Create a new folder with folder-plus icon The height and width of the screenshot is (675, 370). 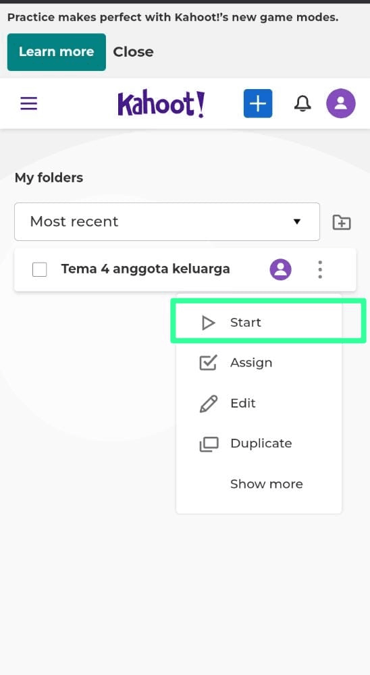342,222
